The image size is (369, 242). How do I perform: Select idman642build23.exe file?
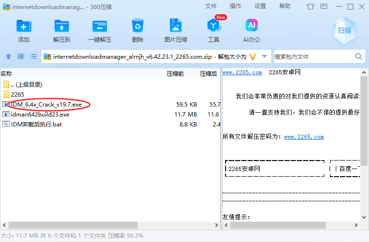[x=110, y=114]
